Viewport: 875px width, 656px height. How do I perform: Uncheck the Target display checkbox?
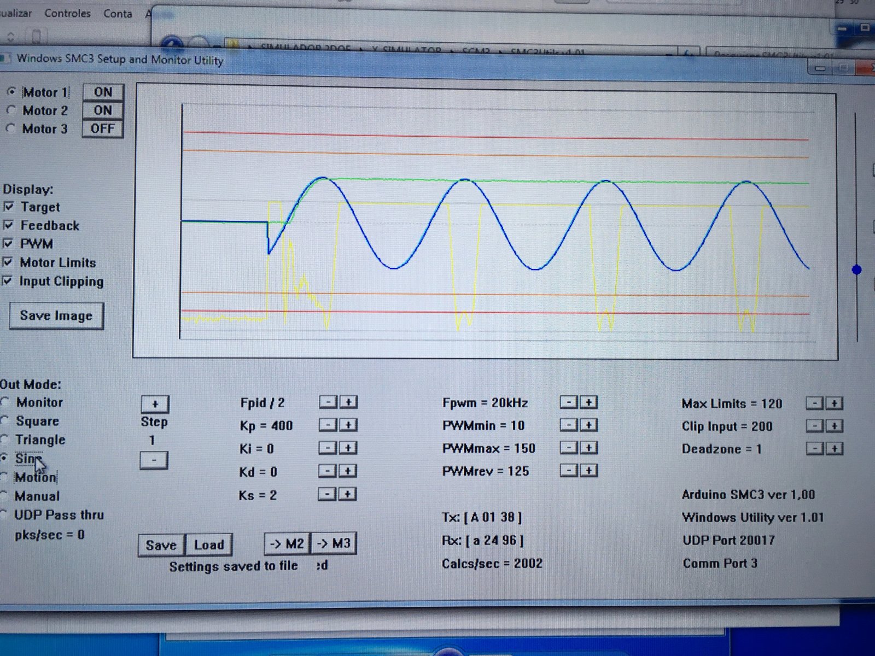[x=8, y=207]
